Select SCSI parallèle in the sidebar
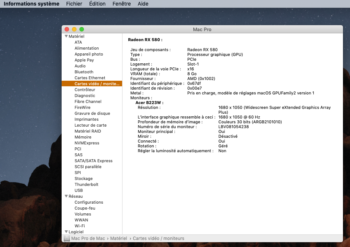350x247 pixels. (88, 167)
